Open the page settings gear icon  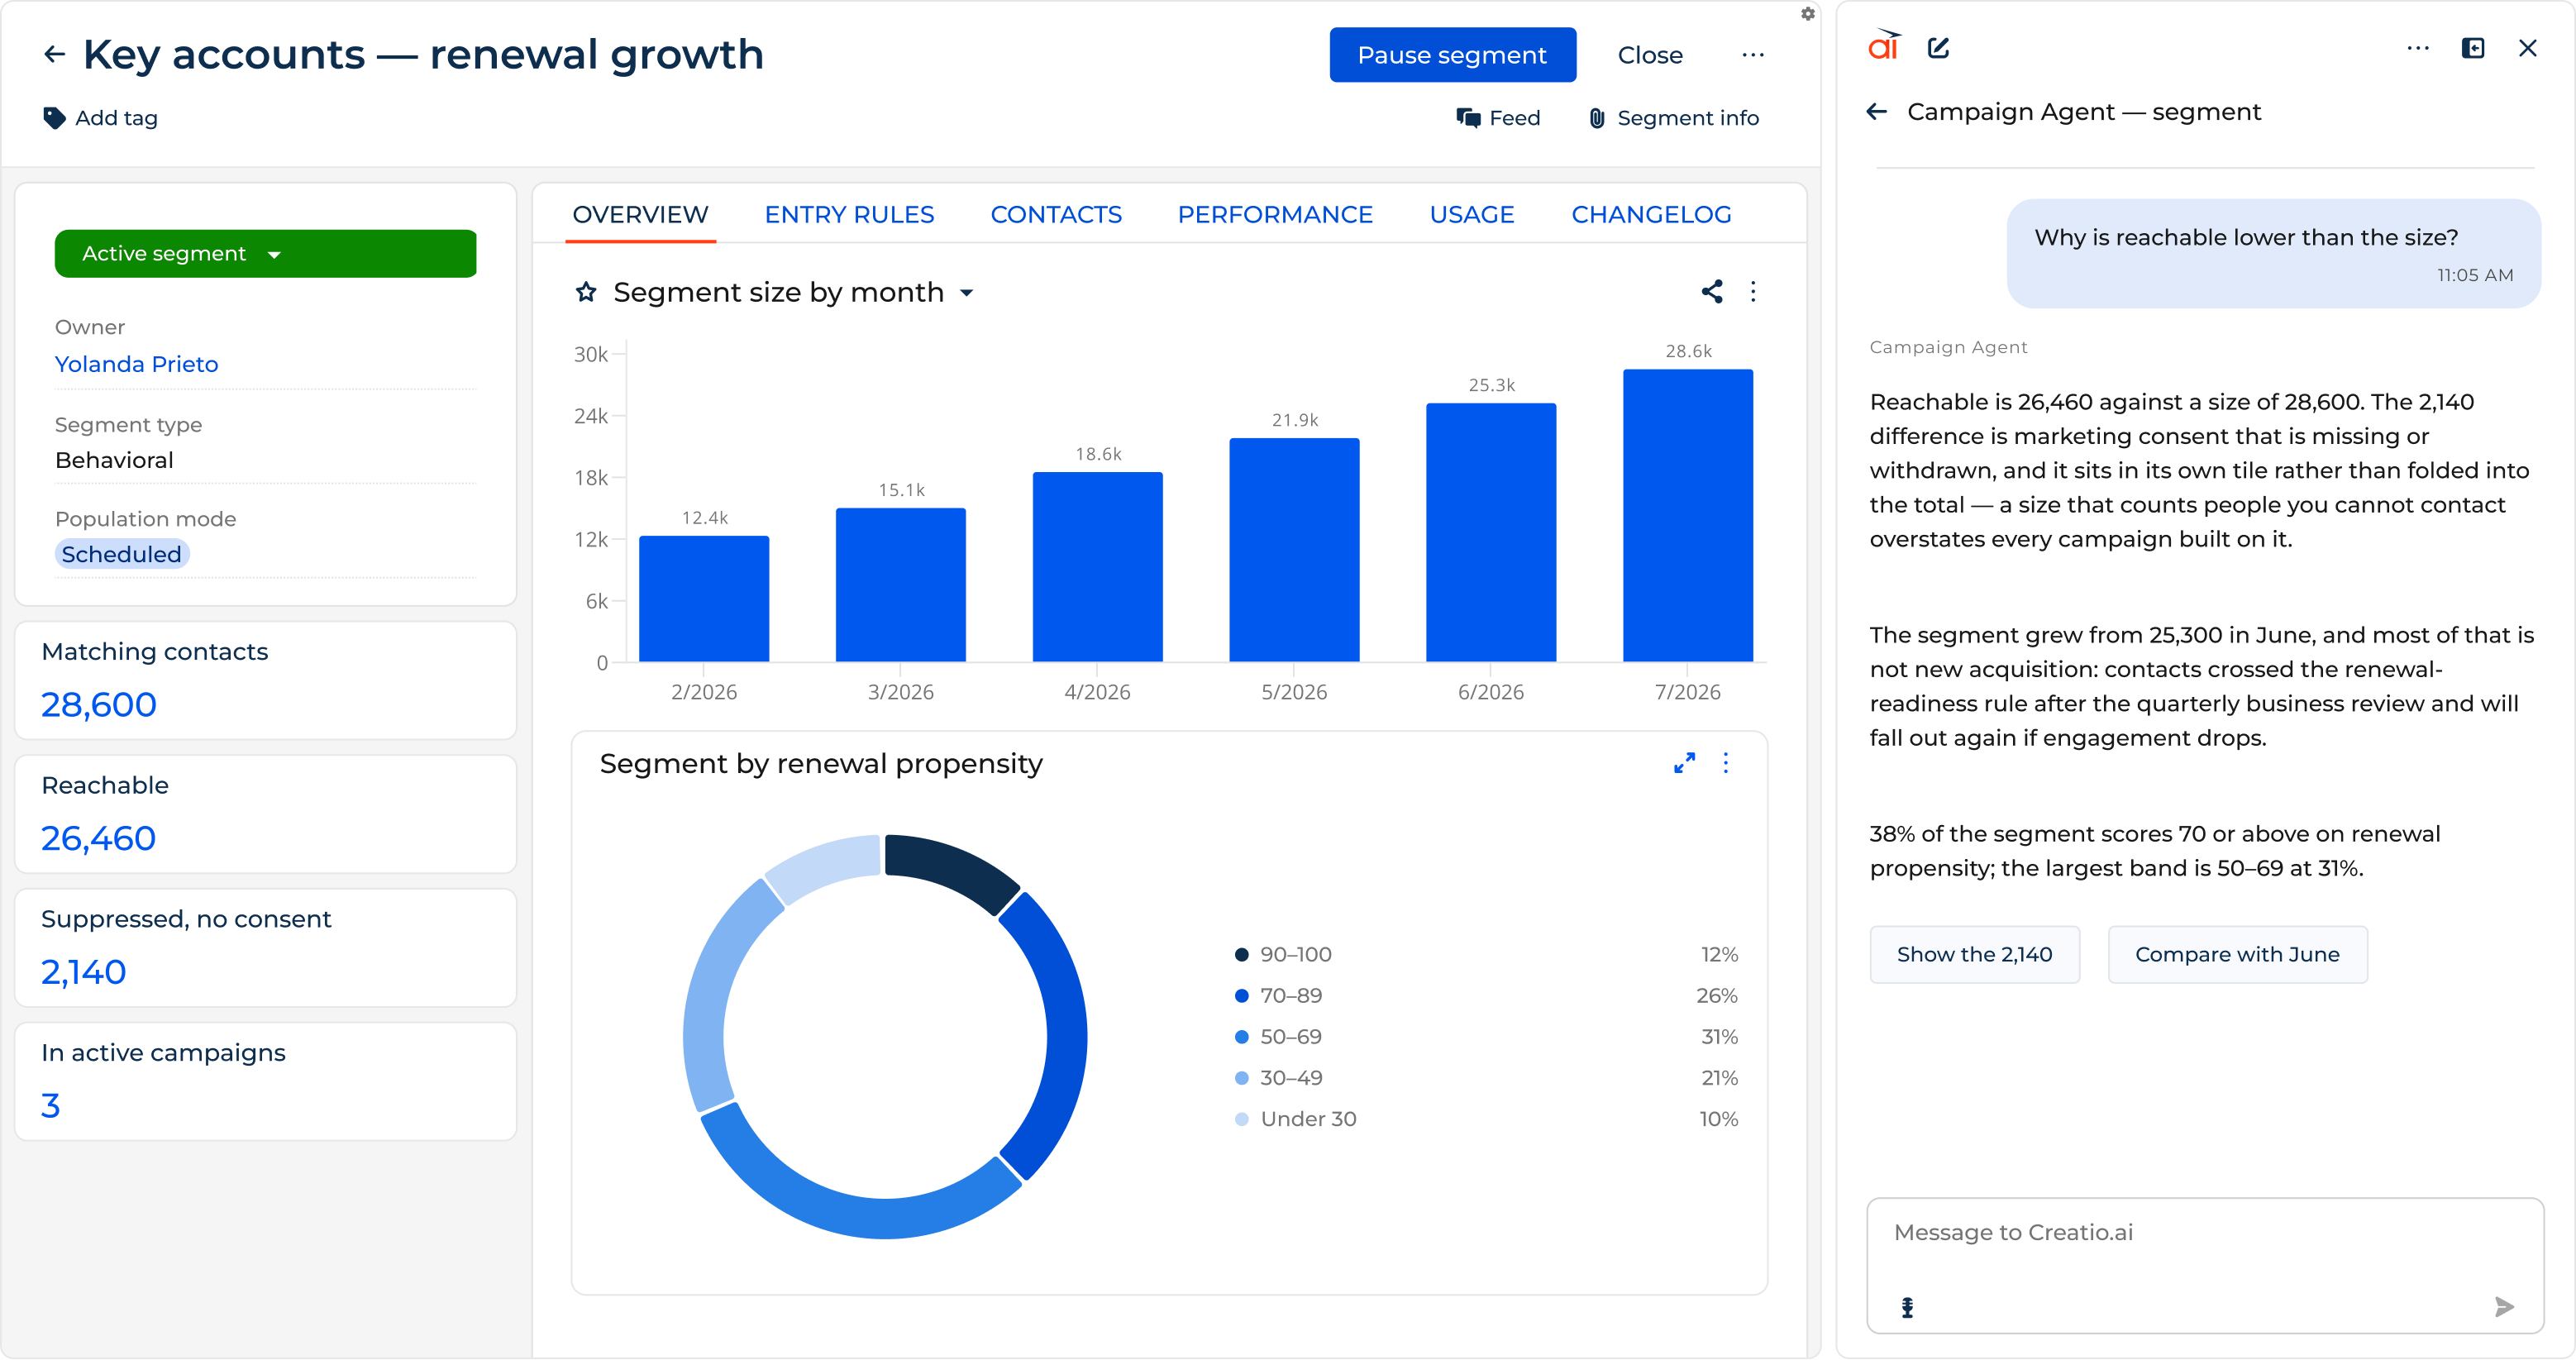[1807, 14]
